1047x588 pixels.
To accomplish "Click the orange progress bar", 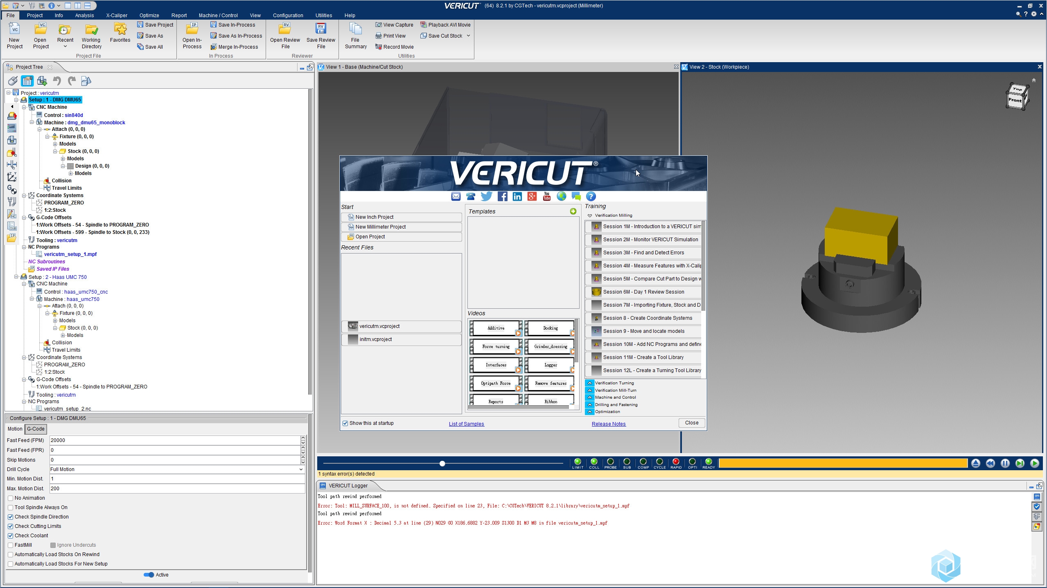I will (843, 463).
